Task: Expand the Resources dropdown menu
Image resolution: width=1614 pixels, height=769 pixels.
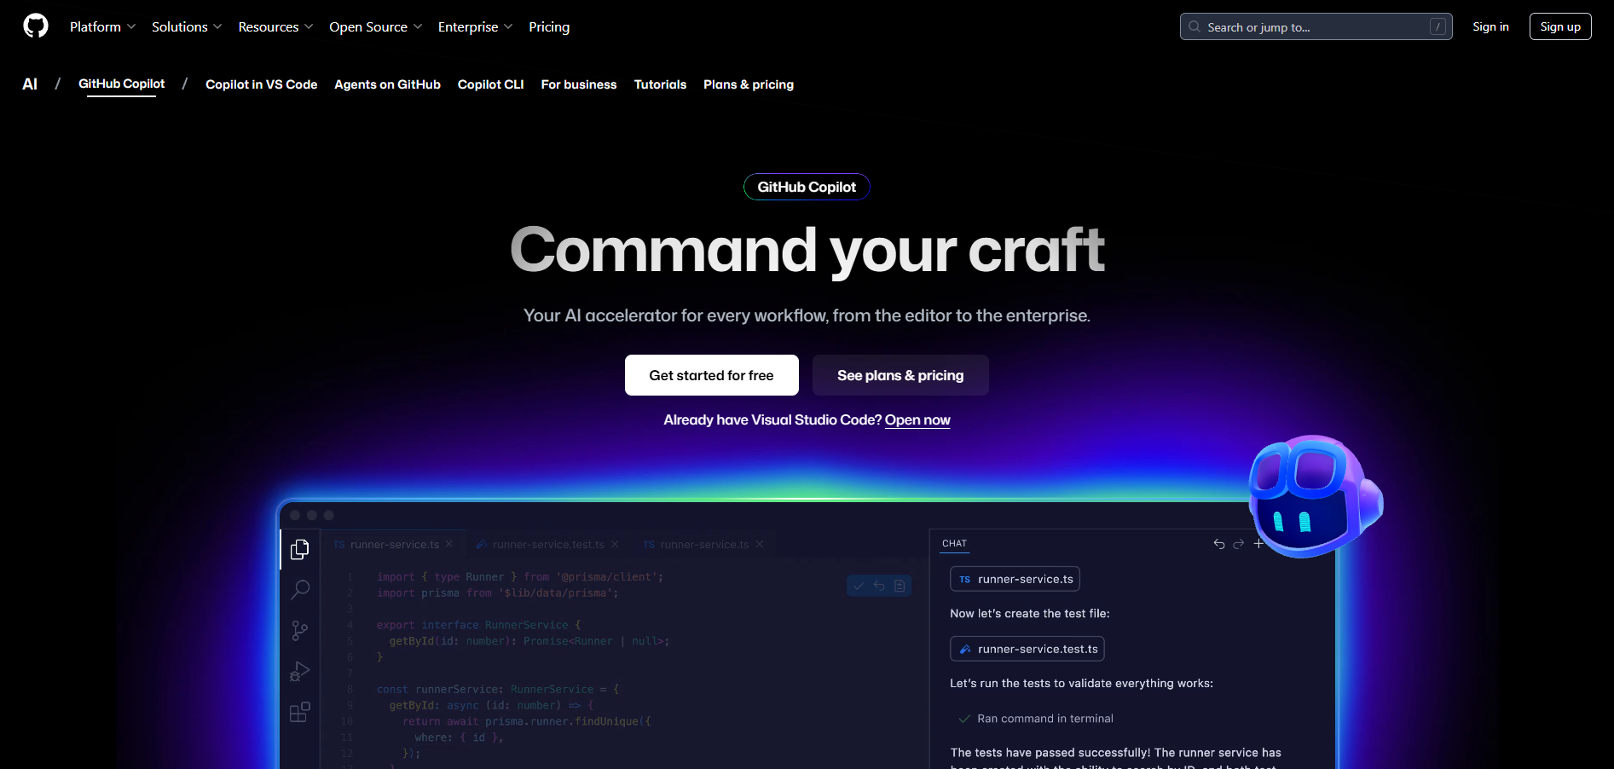Action: [275, 26]
